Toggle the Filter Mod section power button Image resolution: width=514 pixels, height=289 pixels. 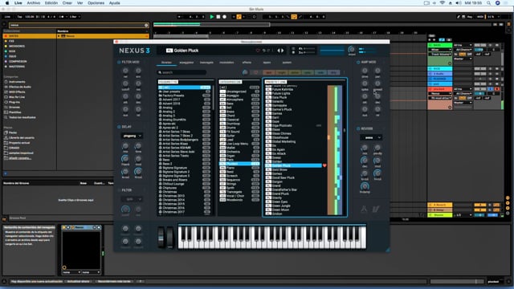coord(119,62)
